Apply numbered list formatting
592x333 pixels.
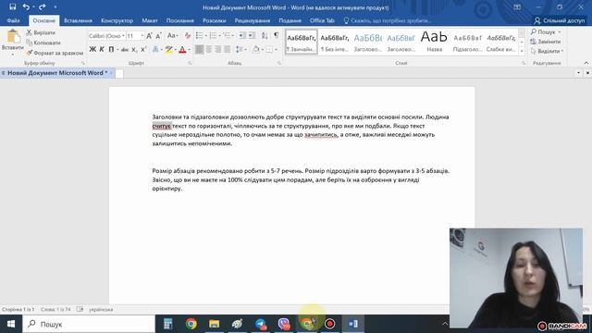tap(213, 36)
